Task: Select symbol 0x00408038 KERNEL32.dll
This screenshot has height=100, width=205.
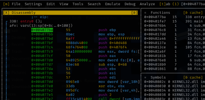Action: tap(174, 95)
